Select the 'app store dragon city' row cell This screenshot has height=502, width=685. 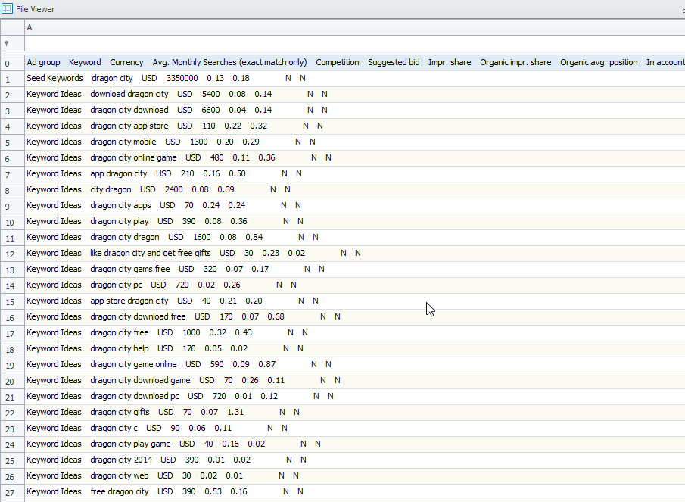(355, 301)
